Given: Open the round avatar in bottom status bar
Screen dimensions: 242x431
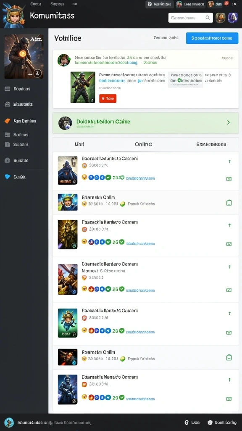Looking at the screenshot, I should pyautogui.click(x=9, y=423).
